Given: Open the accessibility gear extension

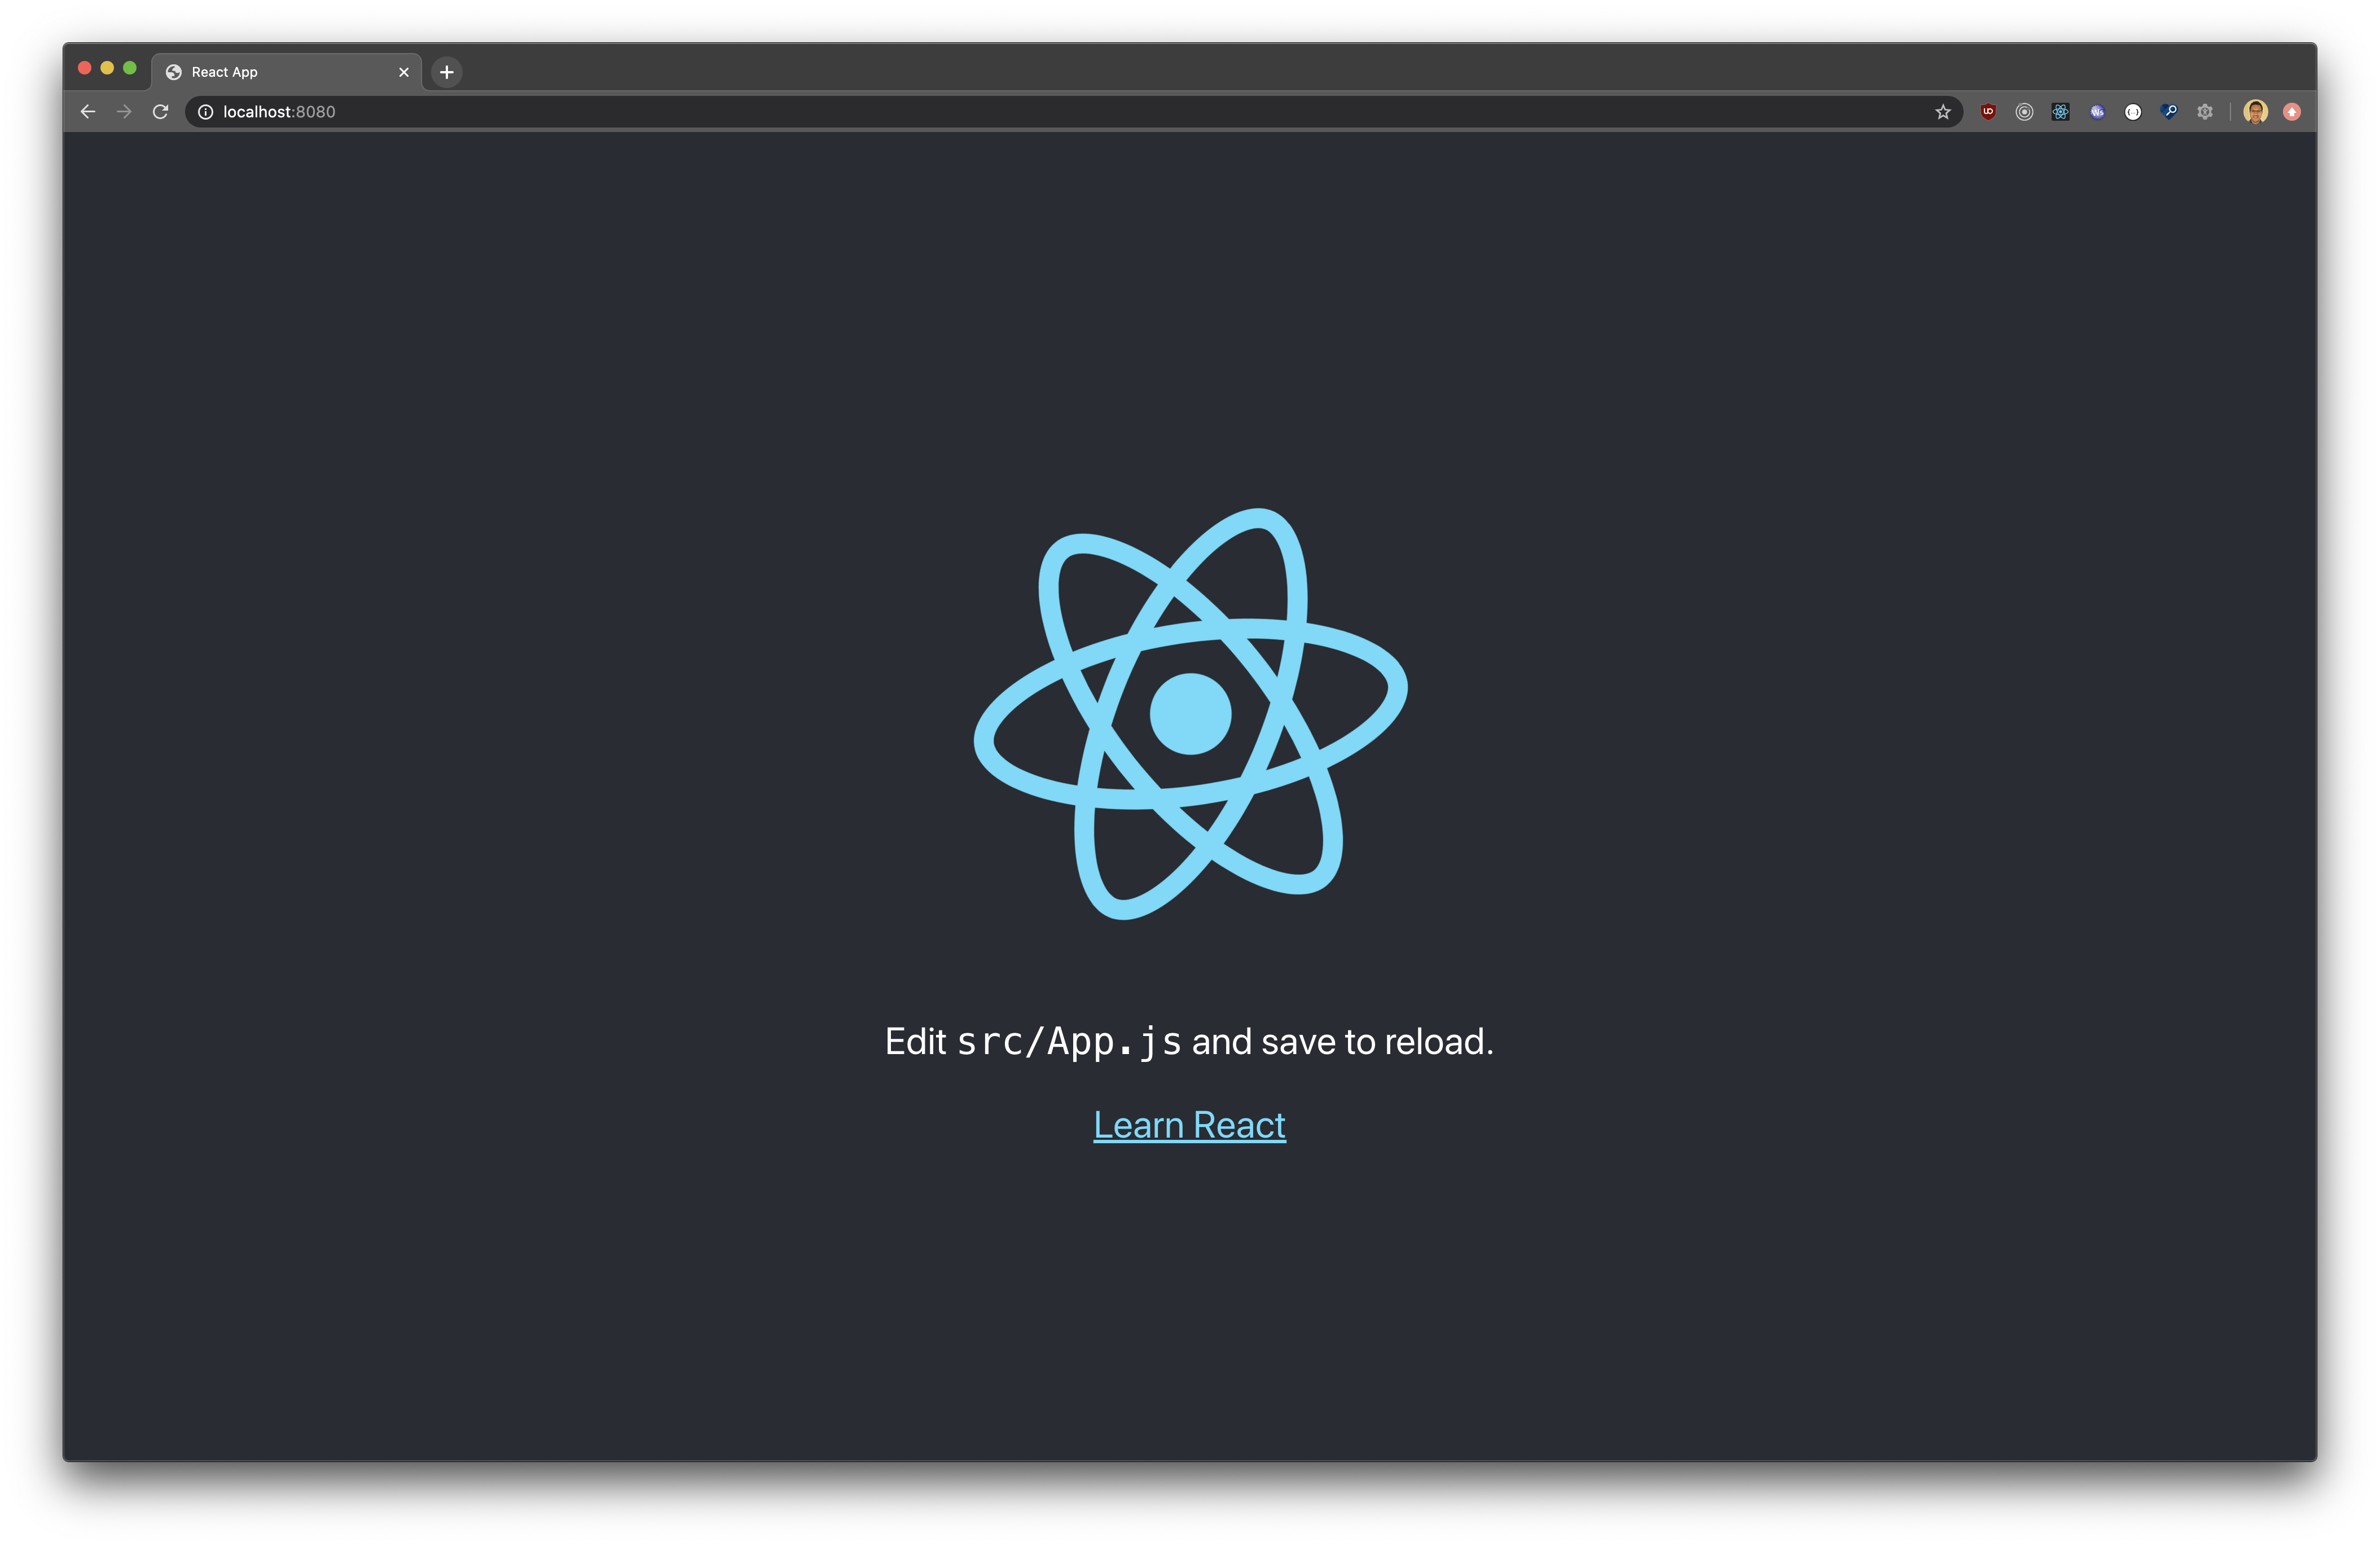Looking at the screenshot, I should (2205, 112).
